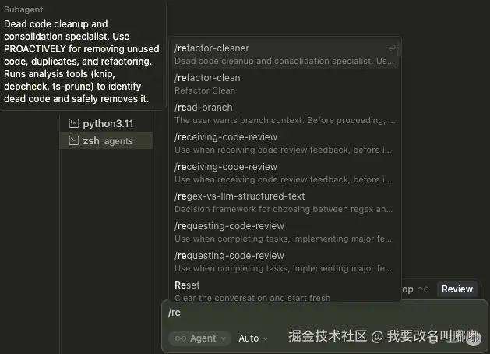Viewport: 490px width, 354px height.
Task: Click the infinity icon in the Agent pill
Action: (180, 338)
